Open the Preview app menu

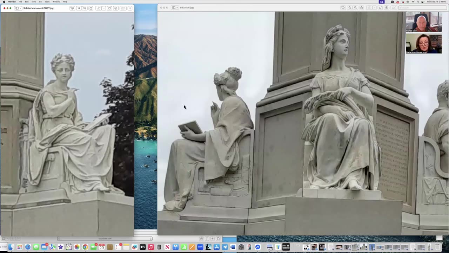(12, 2)
